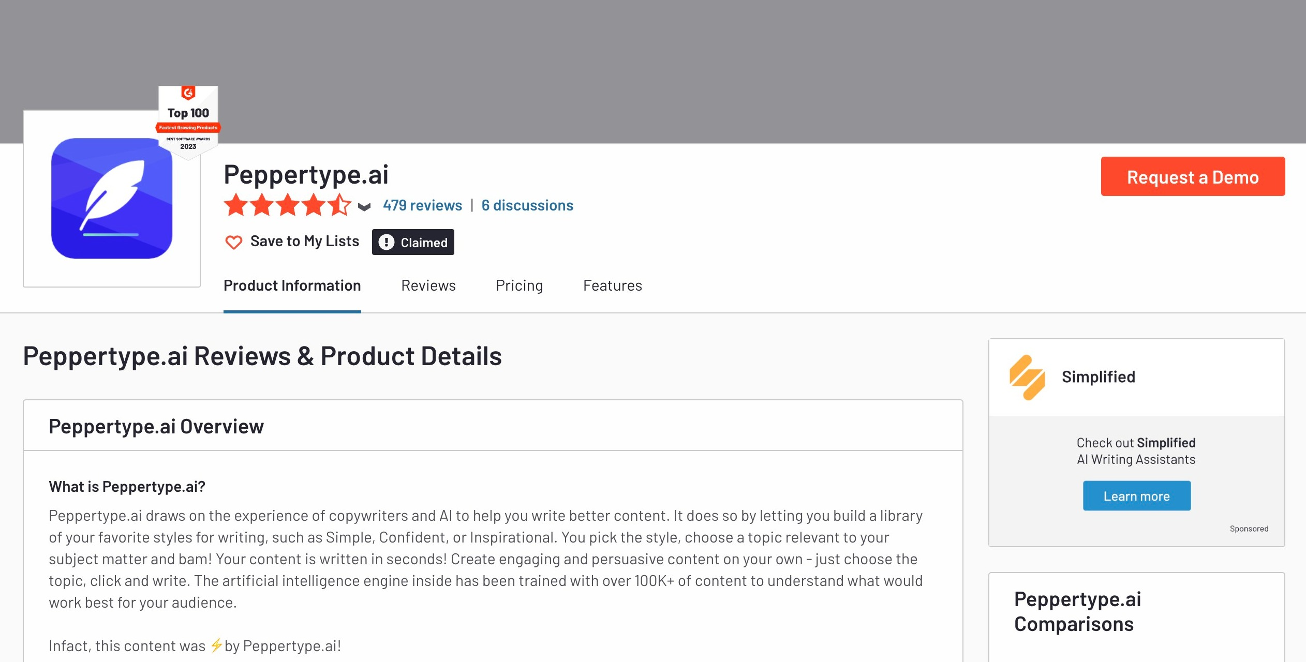This screenshot has width=1306, height=662.
Task: Stay on the Product Information tab
Action: point(292,285)
